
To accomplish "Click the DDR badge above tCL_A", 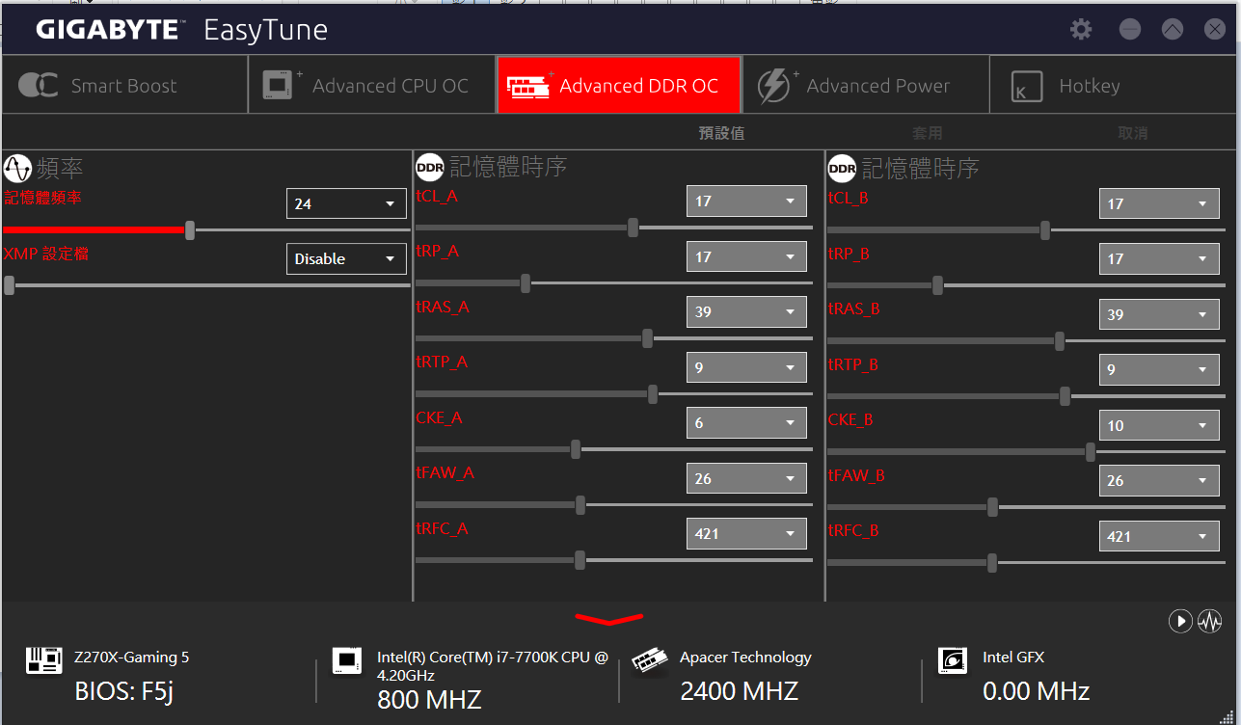I will tap(430, 168).
